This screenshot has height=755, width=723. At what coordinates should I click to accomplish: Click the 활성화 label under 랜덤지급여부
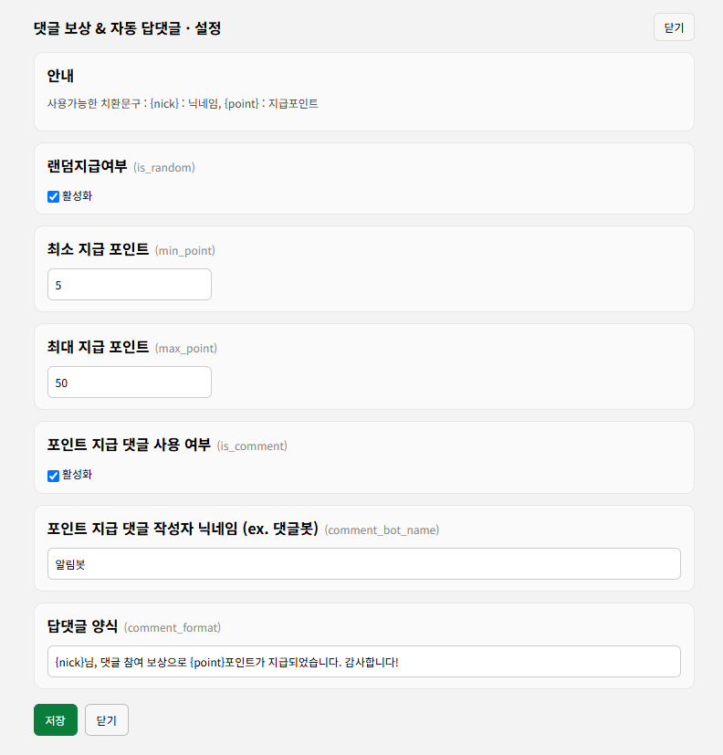[77, 196]
